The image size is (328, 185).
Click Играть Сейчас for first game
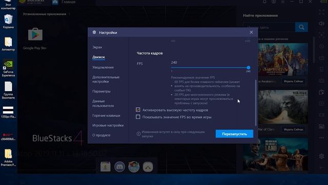click(x=293, y=81)
